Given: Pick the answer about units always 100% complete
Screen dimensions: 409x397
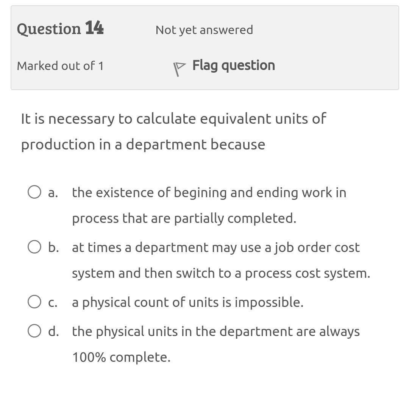Looking at the screenshot, I should point(215,331).
